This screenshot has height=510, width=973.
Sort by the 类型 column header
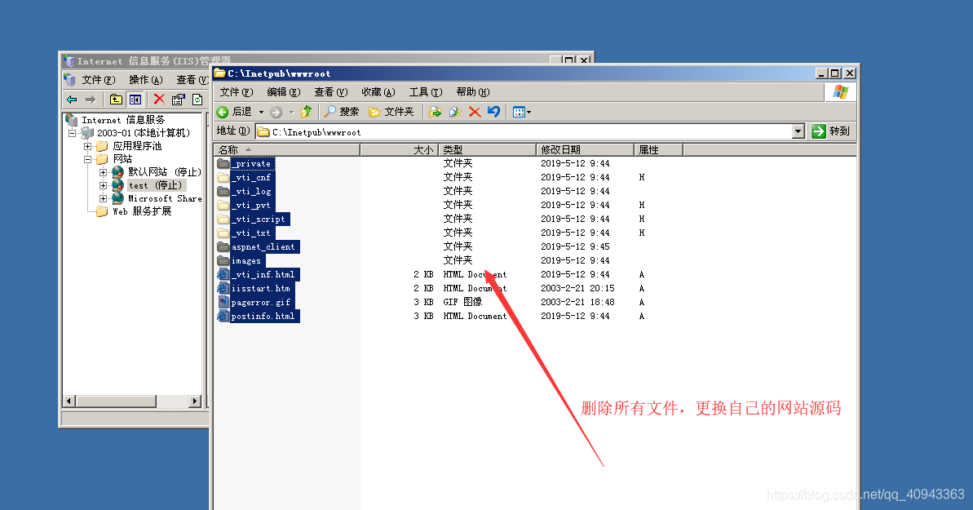(487, 149)
